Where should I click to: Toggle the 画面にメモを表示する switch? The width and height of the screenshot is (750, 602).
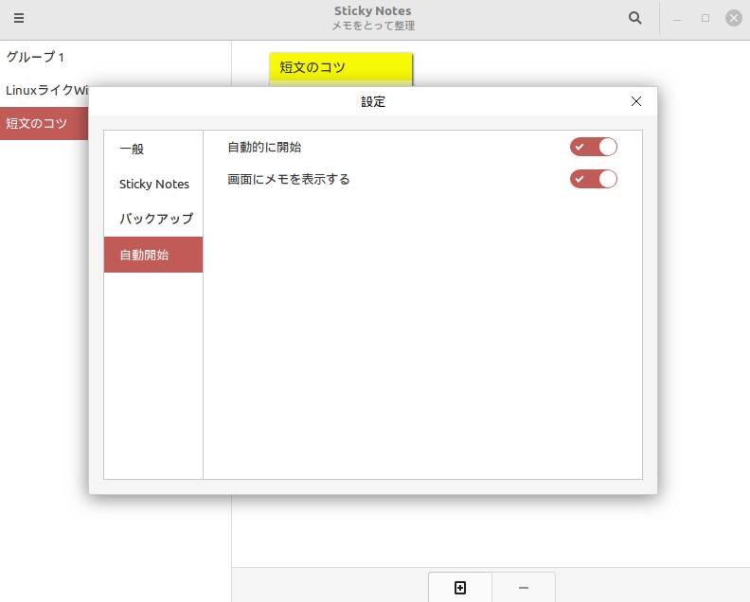pyautogui.click(x=594, y=179)
